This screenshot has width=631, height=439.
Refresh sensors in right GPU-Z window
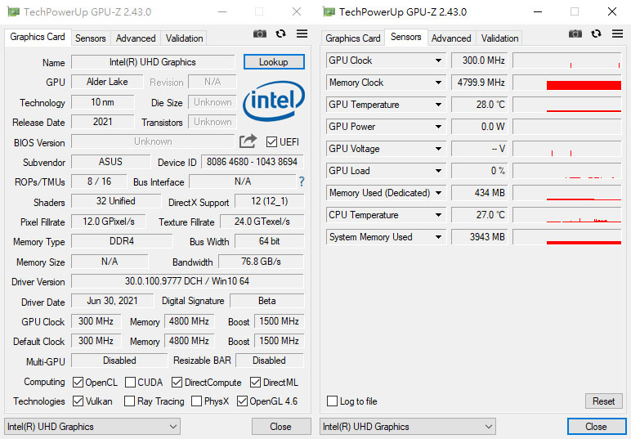pyautogui.click(x=596, y=34)
